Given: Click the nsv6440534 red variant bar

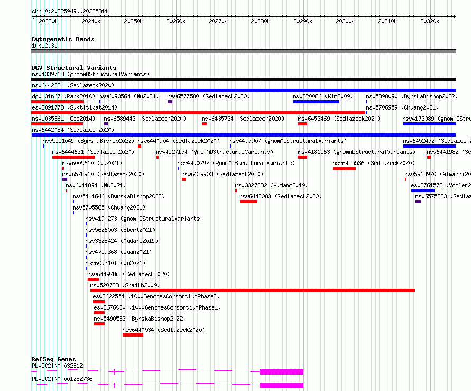Looking at the screenshot, I should 133,335.
